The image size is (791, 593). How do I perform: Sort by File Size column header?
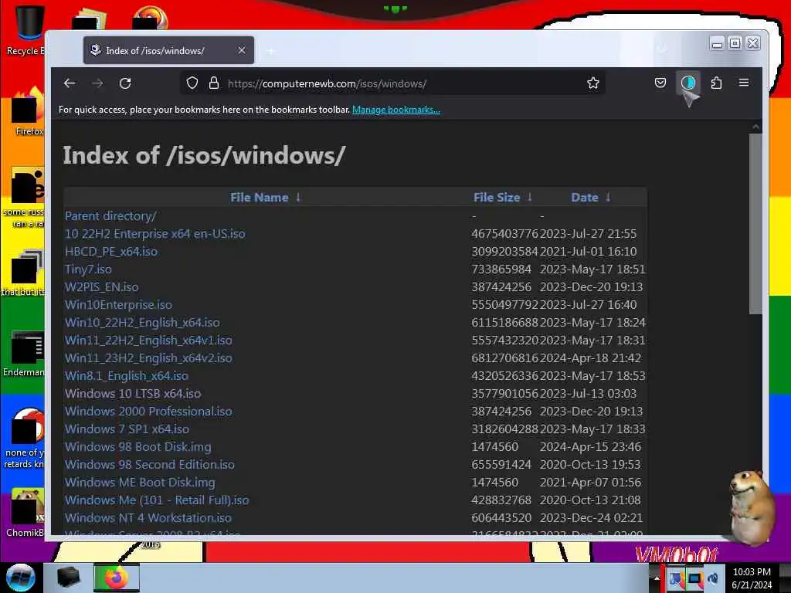(497, 197)
